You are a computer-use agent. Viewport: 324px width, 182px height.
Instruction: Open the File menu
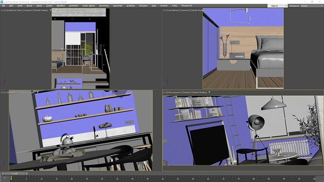coord(4,6)
